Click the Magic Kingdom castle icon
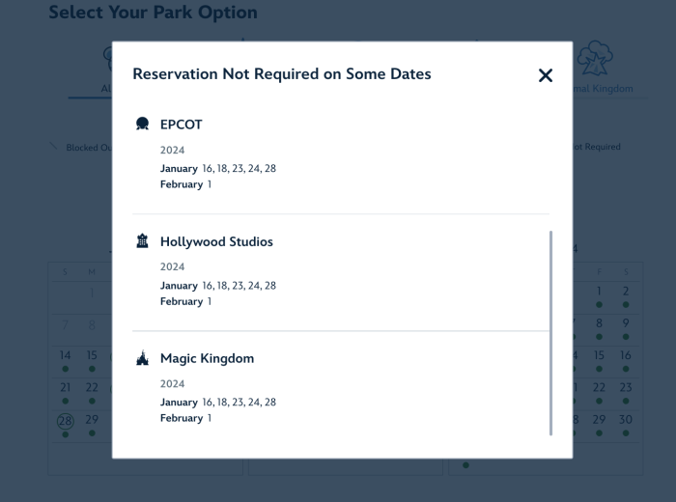Viewport: 676px width, 502px height. tap(143, 358)
